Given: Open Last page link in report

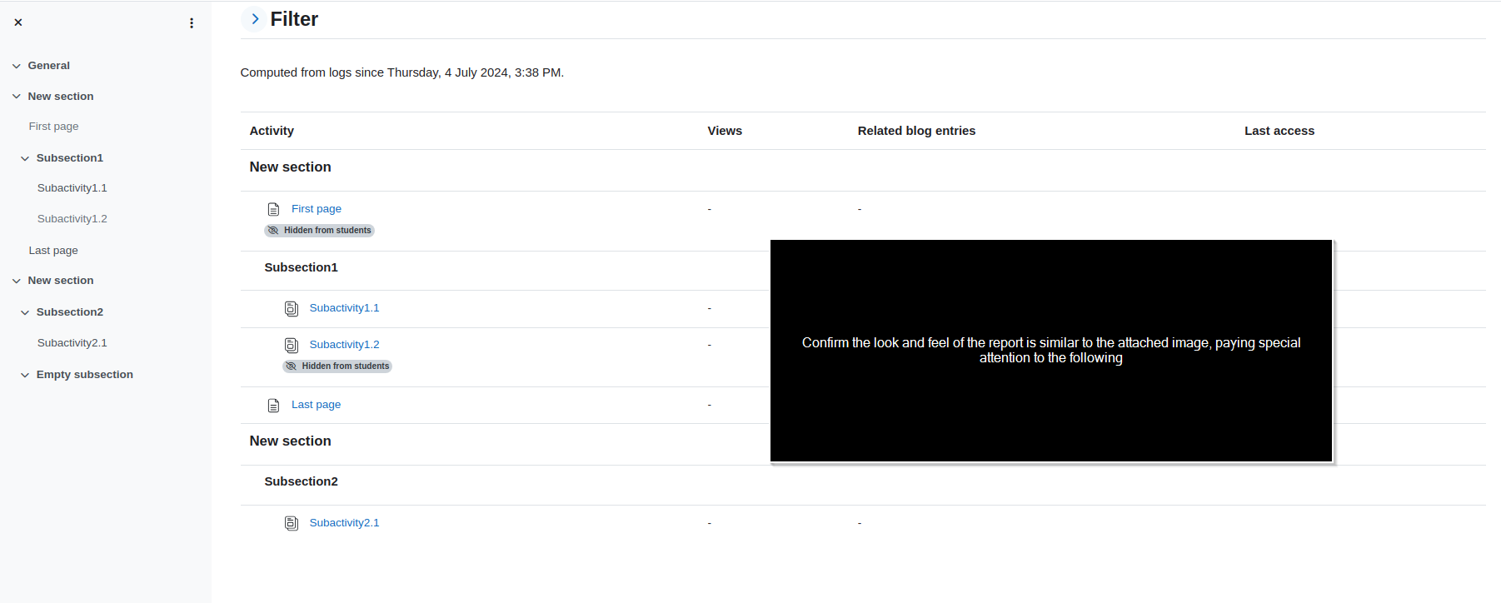Looking at the screenshot, I should pos(317,405).
